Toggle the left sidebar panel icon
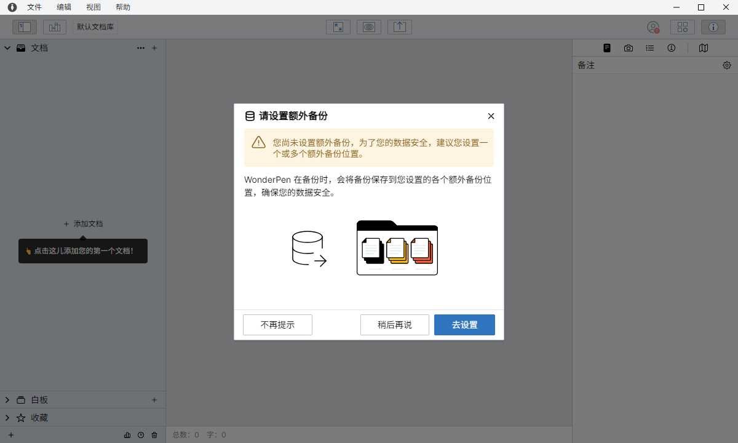 coord(25,27)
